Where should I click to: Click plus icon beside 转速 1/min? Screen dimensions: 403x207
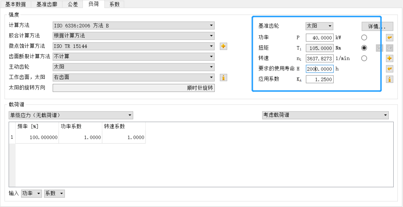tap(390, 59)
